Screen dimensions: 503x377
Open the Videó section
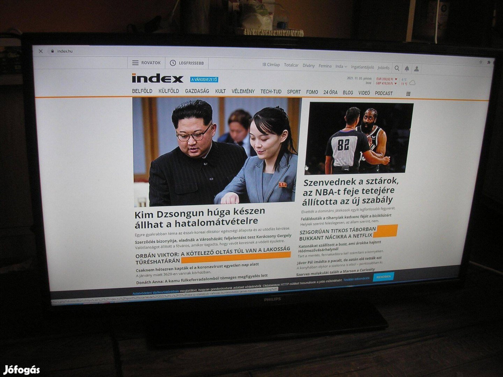pos(364,93)
